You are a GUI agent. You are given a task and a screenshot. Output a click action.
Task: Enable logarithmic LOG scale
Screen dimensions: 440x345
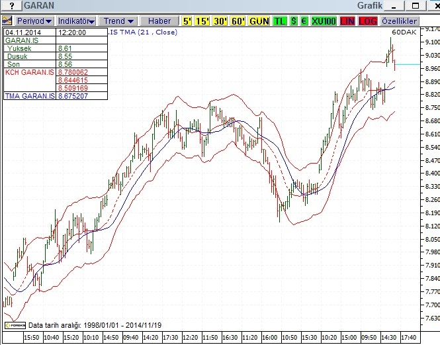pos(368,21)
